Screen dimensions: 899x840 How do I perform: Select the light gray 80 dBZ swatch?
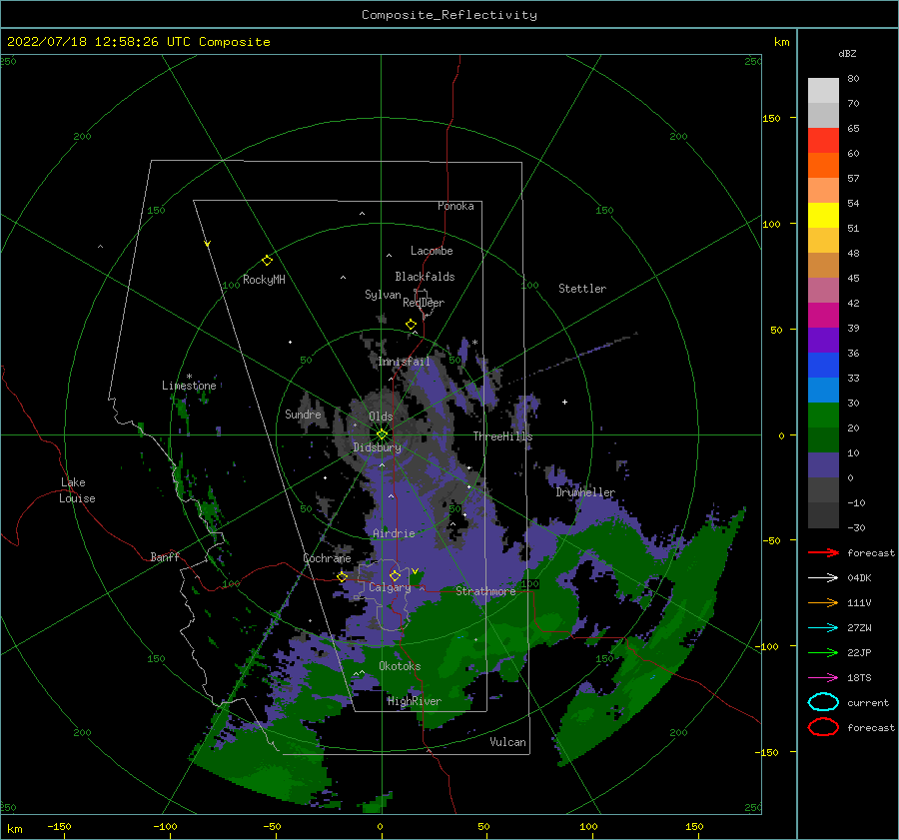(823, 91)
